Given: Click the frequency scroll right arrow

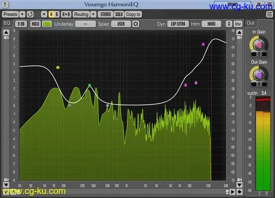Looking at the screenshot, I should 233,192.
